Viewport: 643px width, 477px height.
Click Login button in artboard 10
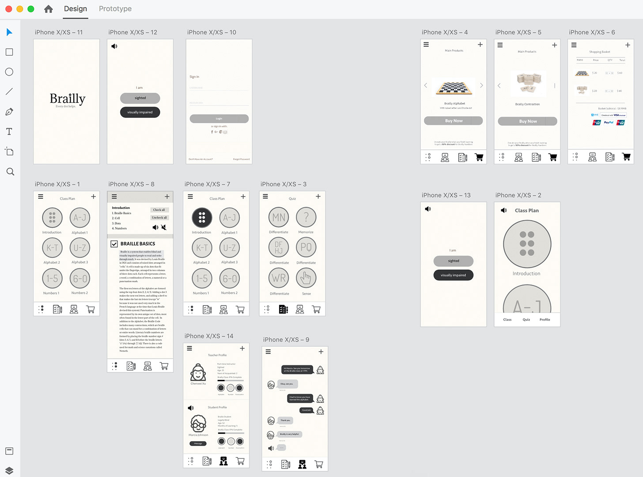point(219,119)
